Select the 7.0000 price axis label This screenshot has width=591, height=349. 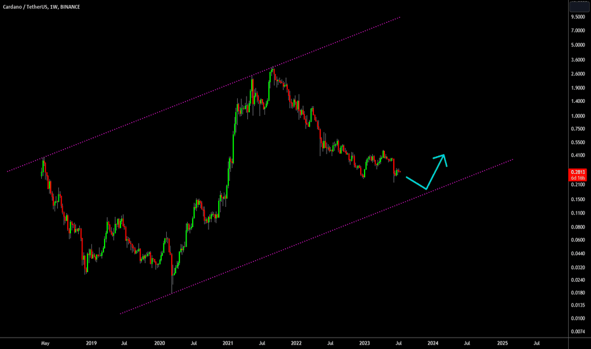578,30
